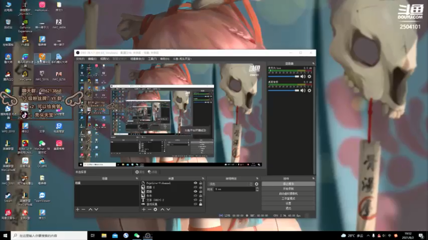Toggle visibility of the 牛牛 source

click(x=195, y=196)
